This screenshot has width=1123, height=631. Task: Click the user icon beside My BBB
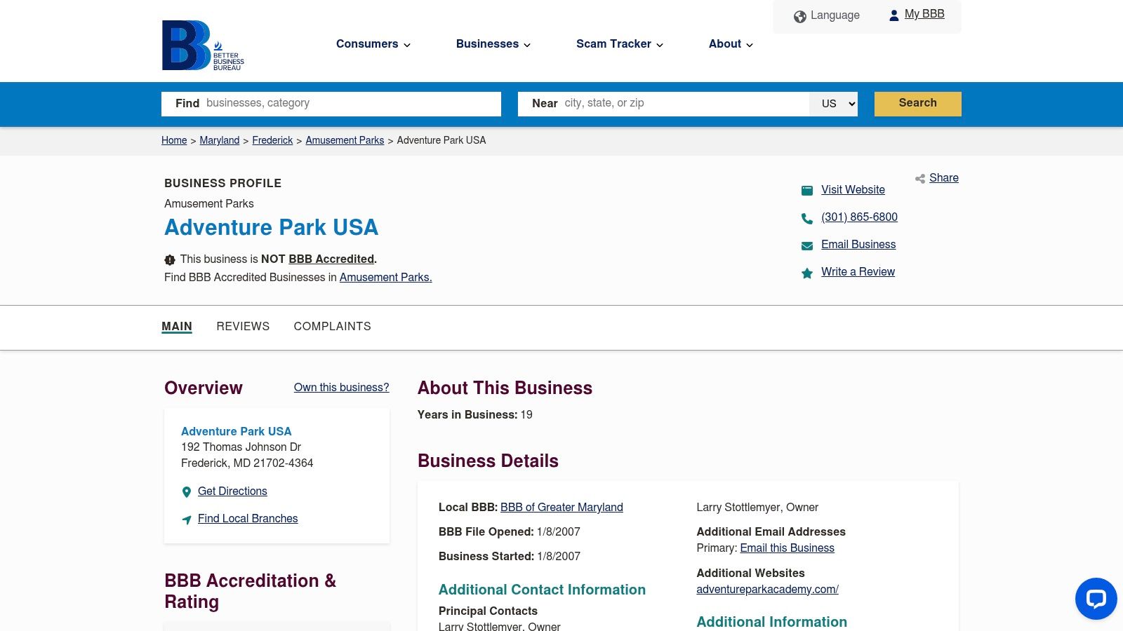click(893, 15)
